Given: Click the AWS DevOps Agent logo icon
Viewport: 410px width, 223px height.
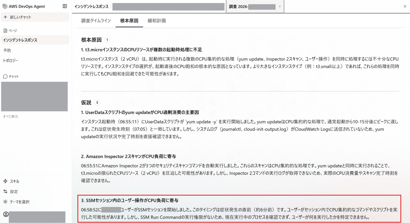Looking at the screenshot, I should (x=5, y=6).
